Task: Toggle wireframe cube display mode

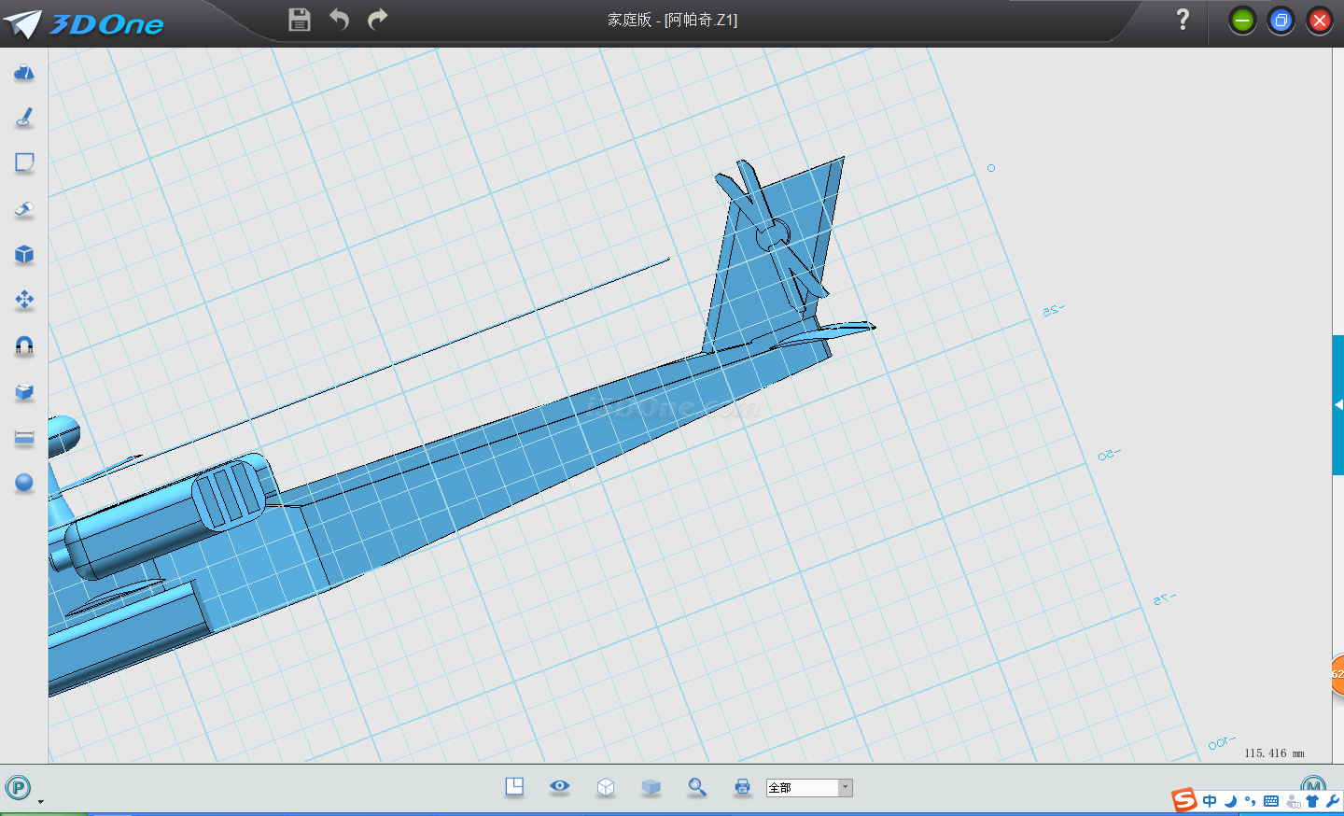Action: pos(606,787)
